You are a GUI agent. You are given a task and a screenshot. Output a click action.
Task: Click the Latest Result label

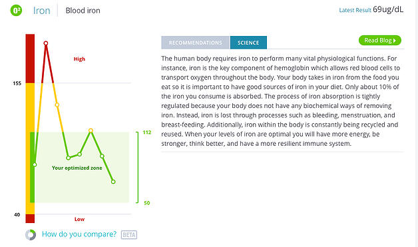(x=355, y=10)
